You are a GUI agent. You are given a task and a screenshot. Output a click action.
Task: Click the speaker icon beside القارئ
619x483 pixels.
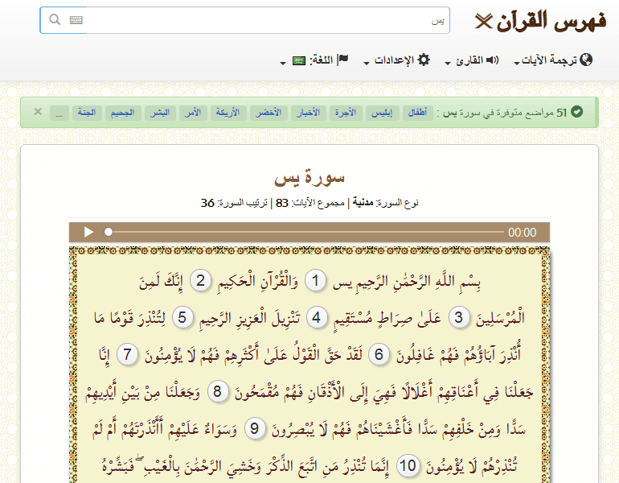492,60
